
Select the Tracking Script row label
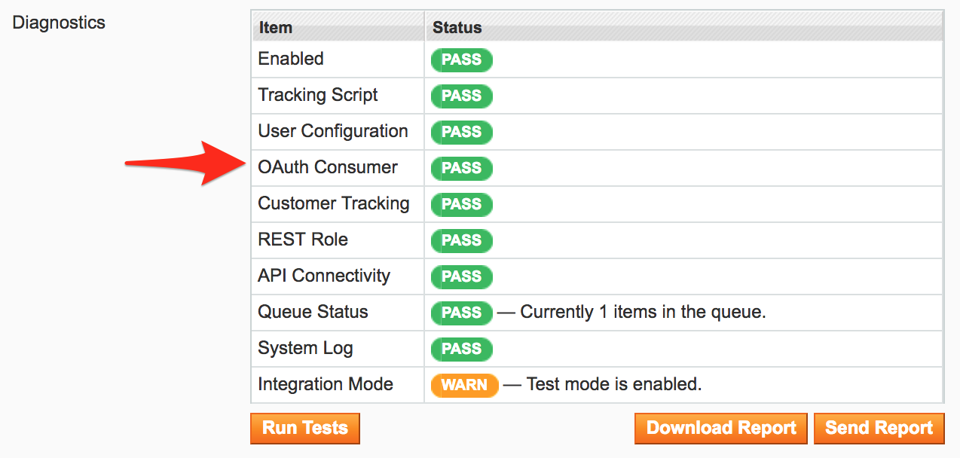tap(318, 95)
